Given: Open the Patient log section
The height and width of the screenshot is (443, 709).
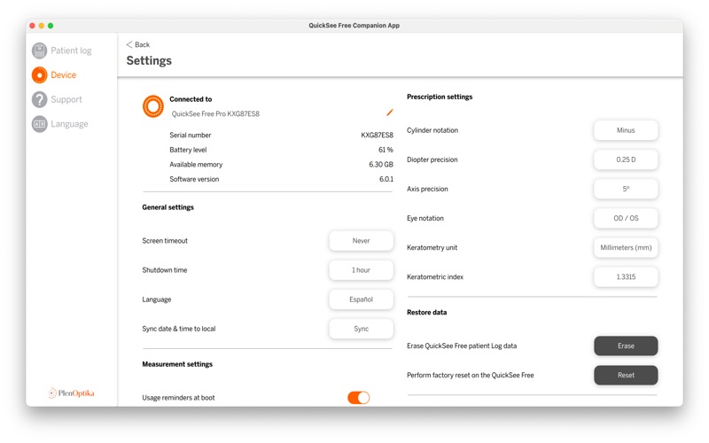Looking at the screenshot, I should pyautogui.click(x=71, y=51).
